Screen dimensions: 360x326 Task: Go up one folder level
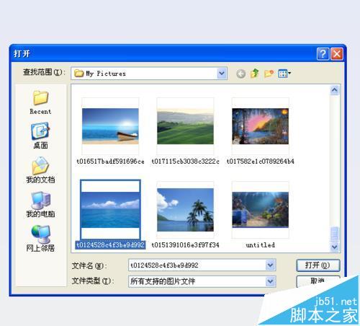tap(255, 74)
